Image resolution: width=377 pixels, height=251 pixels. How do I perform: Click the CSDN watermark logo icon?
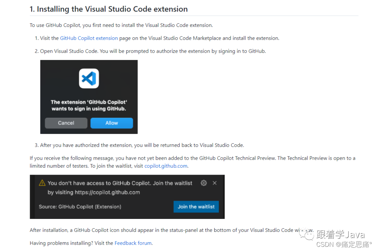(307, 235)
